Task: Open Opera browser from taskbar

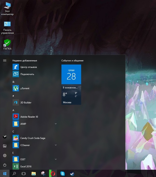Action: 53,173
